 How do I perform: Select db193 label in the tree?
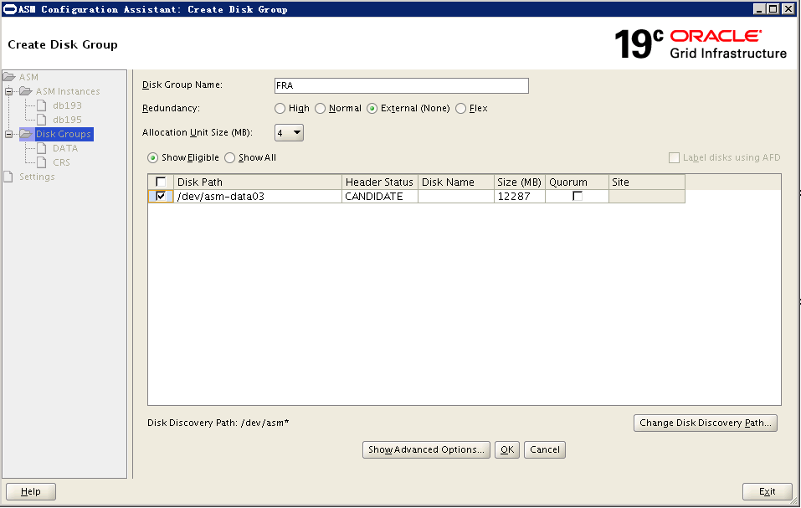click(x=67, y=105)
